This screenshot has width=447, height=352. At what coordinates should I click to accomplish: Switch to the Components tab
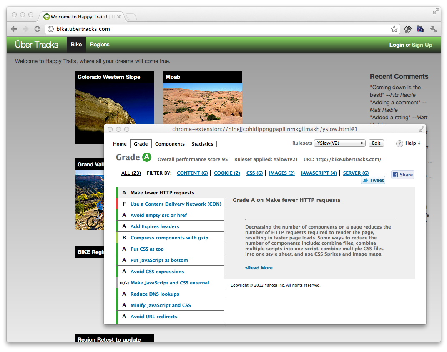coord(170,144)
